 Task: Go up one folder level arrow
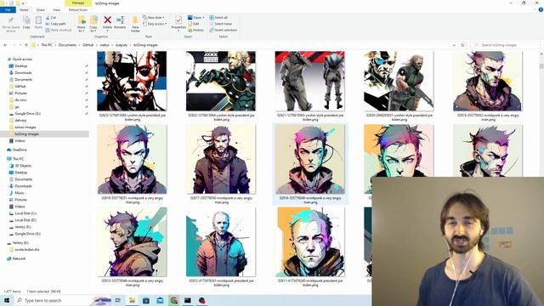tap(26, 45)
